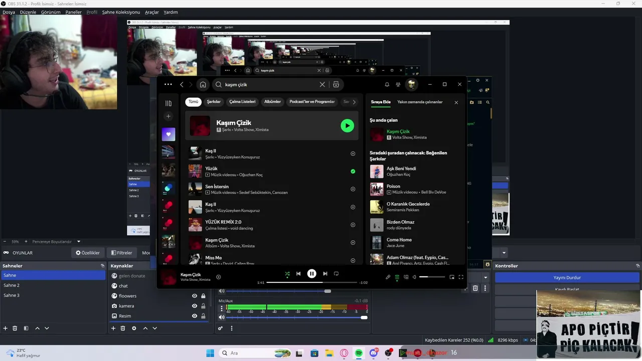Show more filter chips with right chevron
642x361 pixels.
(354, 102)
